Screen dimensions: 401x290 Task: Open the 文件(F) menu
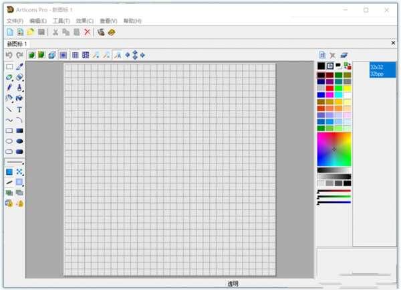(15, 21)
